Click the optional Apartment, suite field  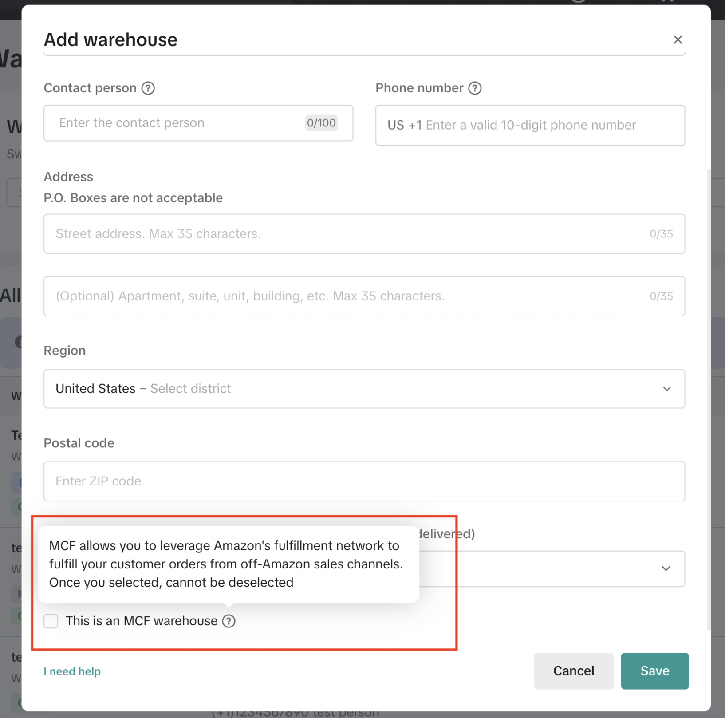346,296
